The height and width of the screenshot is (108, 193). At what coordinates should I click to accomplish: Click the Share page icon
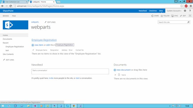coord(152,16)
